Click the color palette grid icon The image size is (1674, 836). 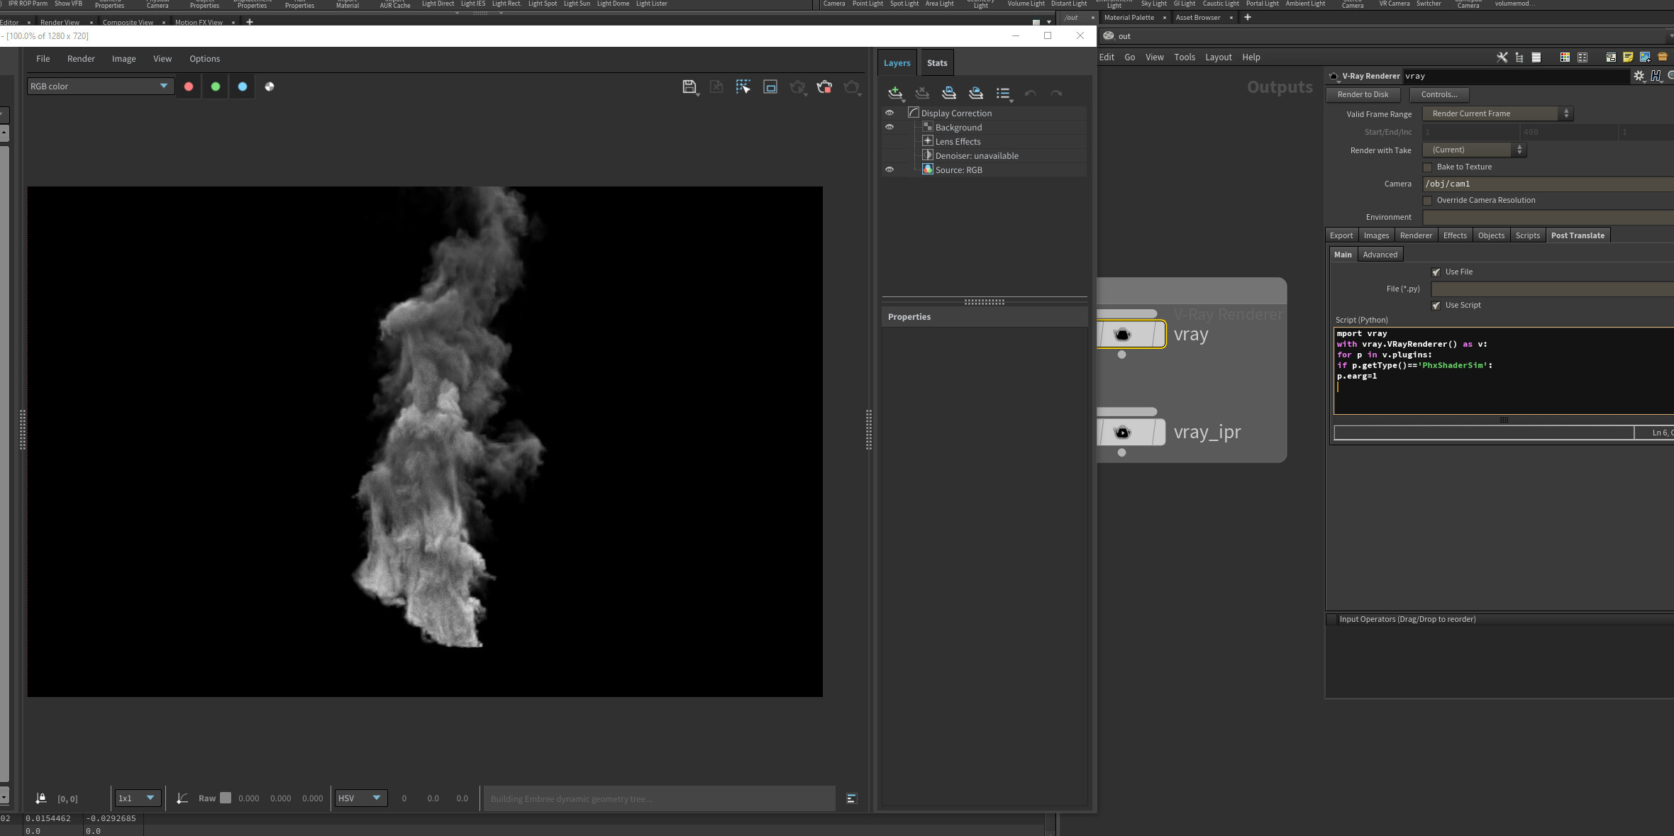coord(1565,57)
